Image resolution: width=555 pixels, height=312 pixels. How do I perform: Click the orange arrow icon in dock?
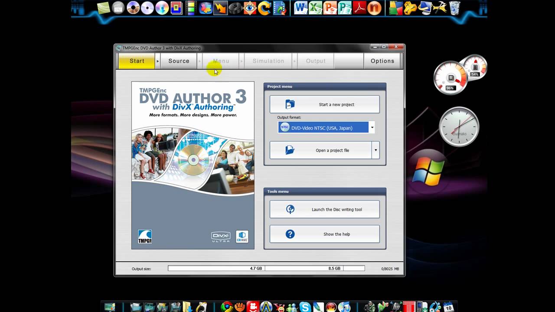pyautogui.click(x=220, y=8)
